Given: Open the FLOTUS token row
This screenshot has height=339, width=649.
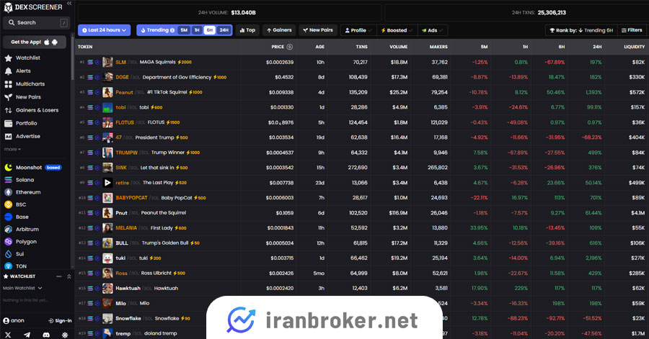Looking at the screenshot, I should coord(362,122).
